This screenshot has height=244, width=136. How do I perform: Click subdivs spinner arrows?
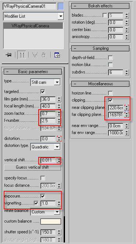point(127,72)
